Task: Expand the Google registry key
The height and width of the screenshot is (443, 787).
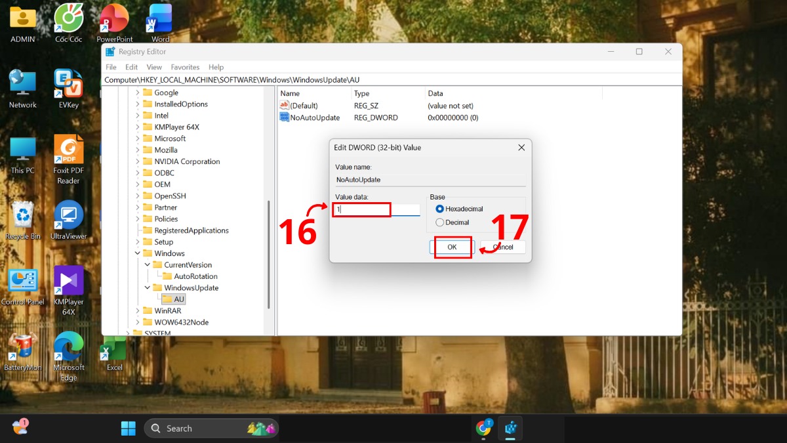Action: point(137,93)
